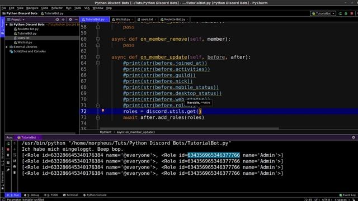
Task: Expand the External Libraries node
Action: pyautogui.click(x=7, y=47)
